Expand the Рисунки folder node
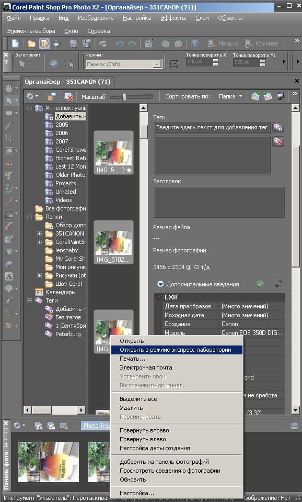The width and height of the screenshot is (302, 502). click(x=39, y=275)
